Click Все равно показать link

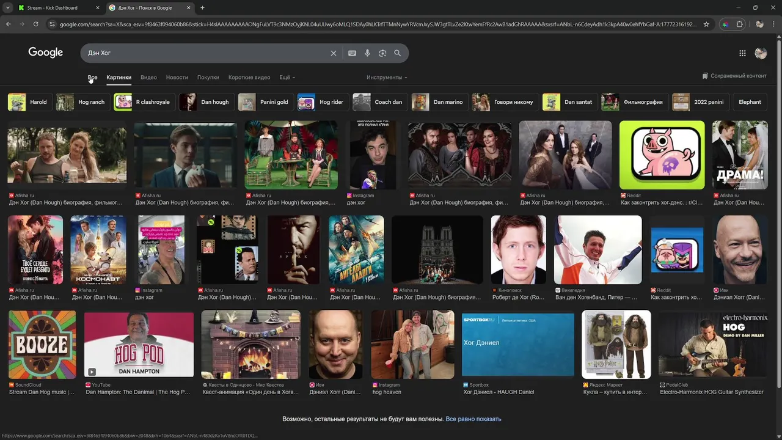pyautogui.click(x=473, y=419)
